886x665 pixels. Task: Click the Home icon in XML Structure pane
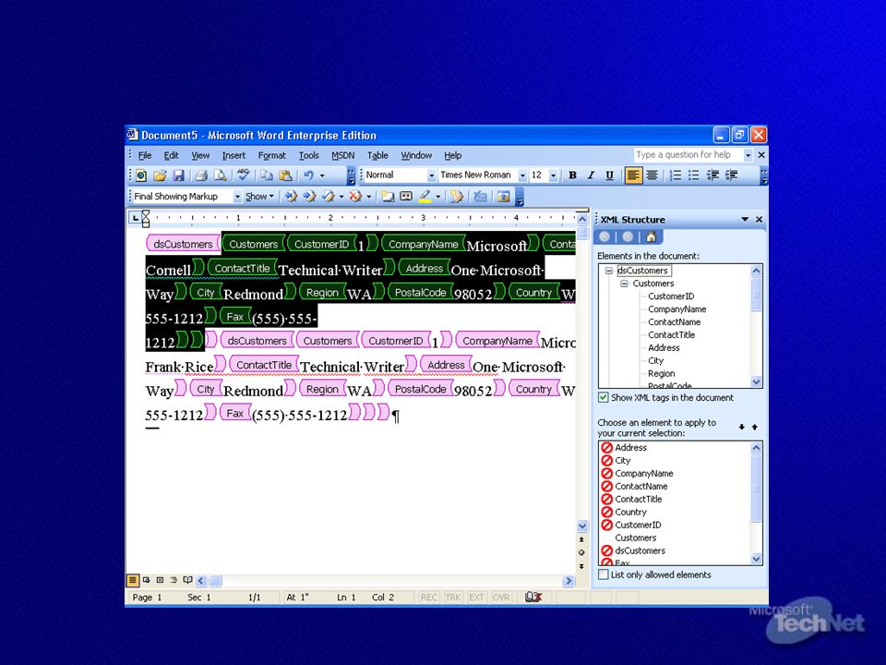pos(651,237)
